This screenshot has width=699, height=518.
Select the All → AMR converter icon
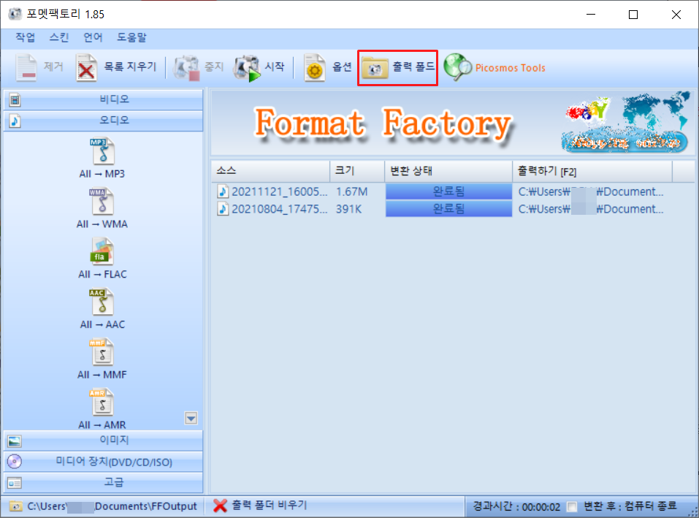pos(102,402)
